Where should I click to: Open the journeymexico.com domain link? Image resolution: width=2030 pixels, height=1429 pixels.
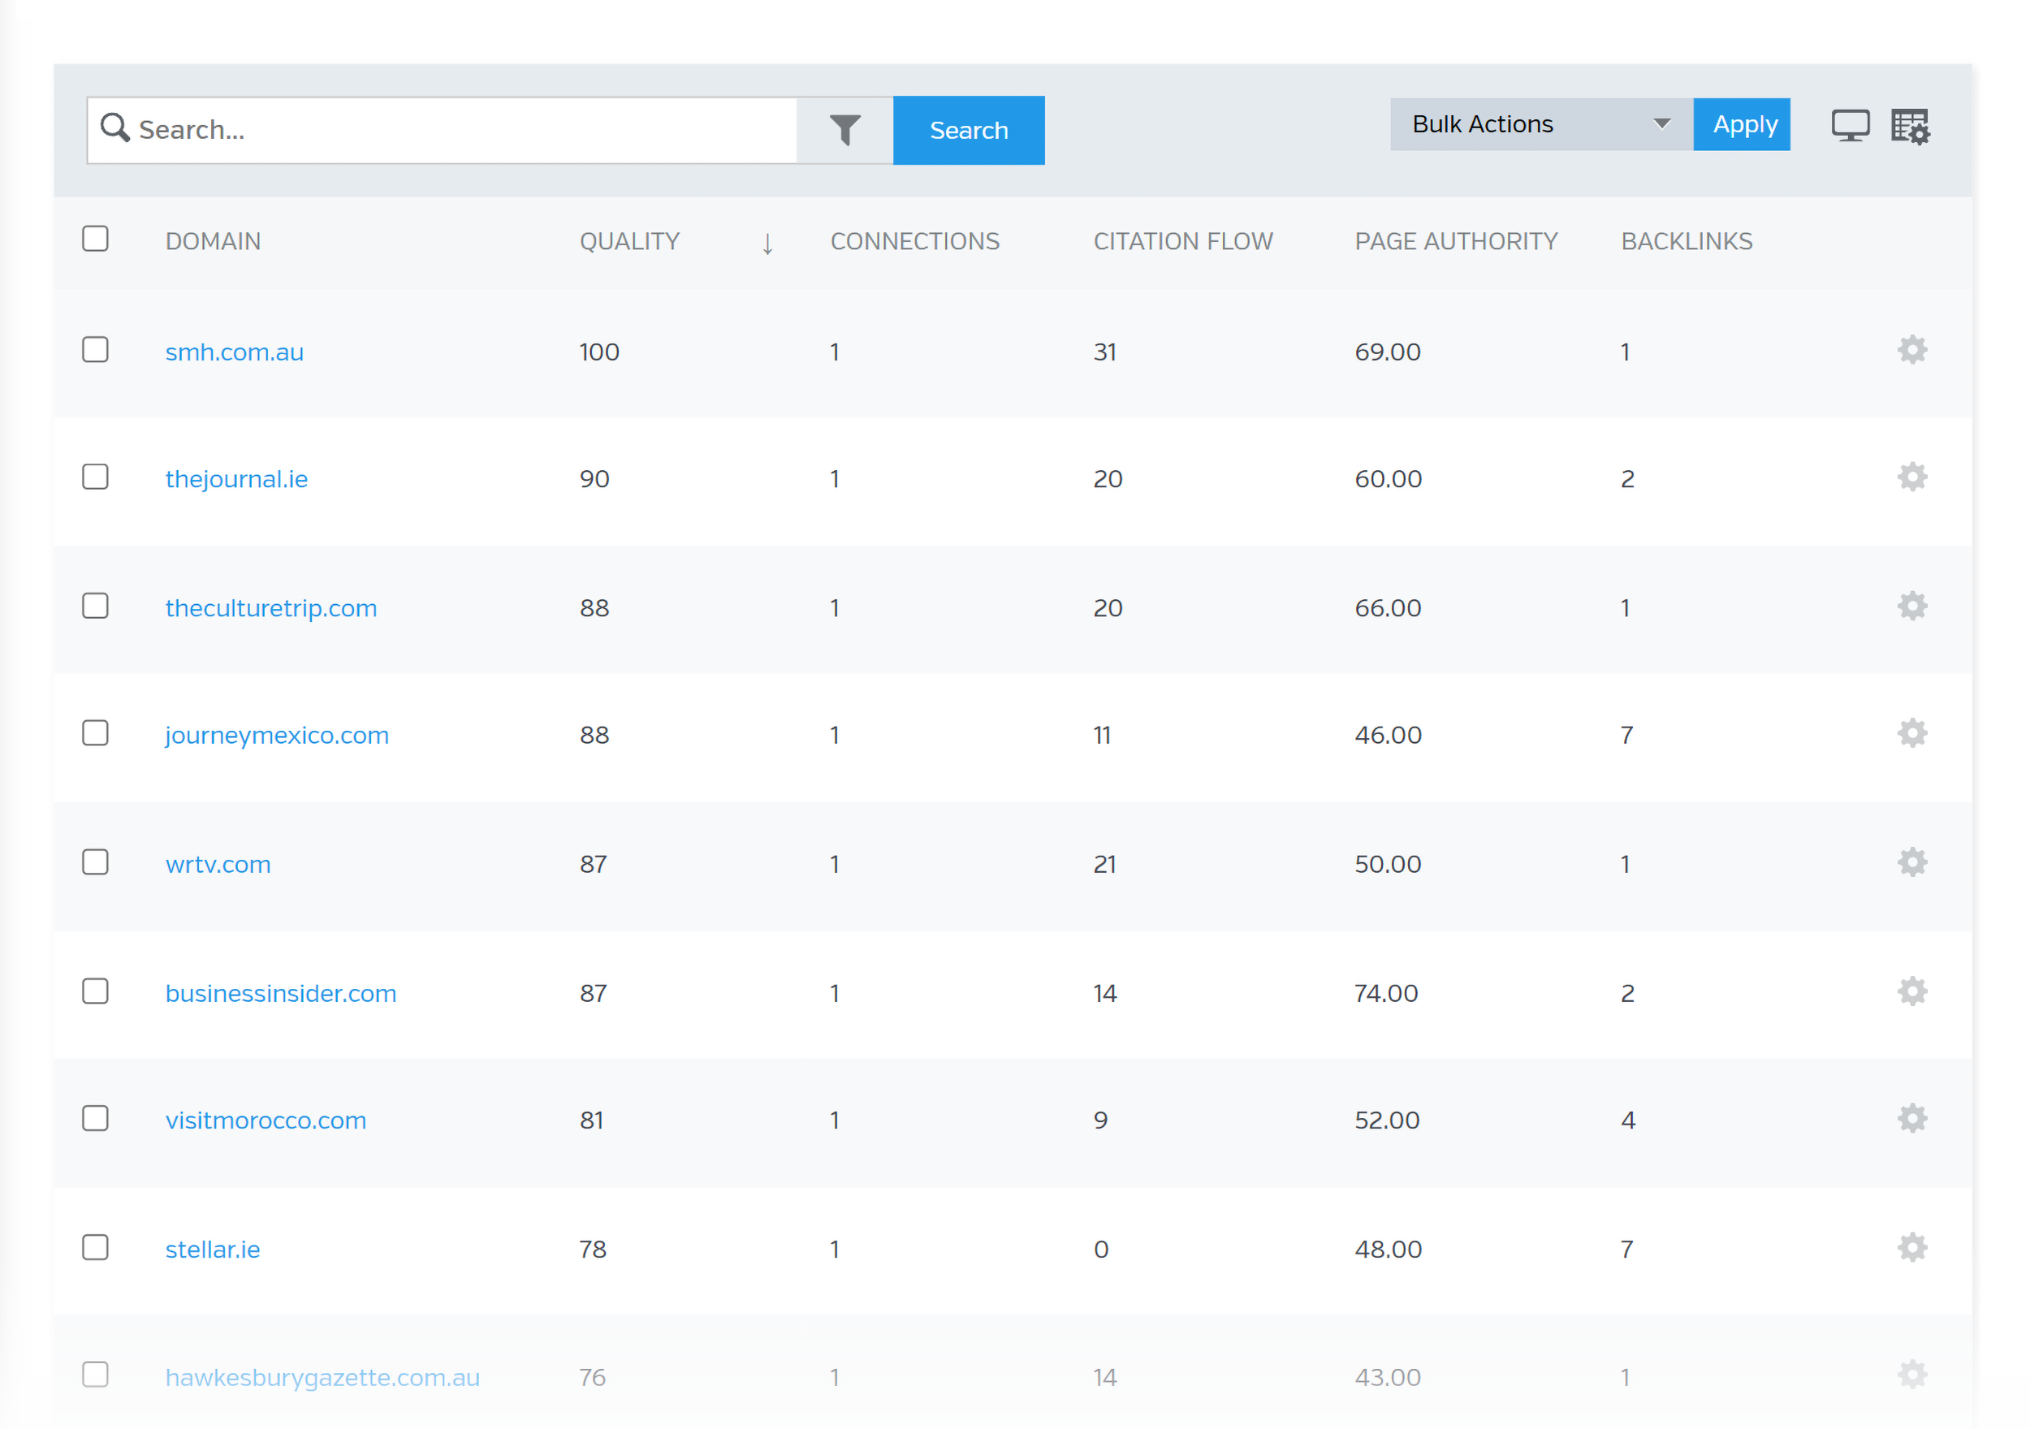point(277,736)
